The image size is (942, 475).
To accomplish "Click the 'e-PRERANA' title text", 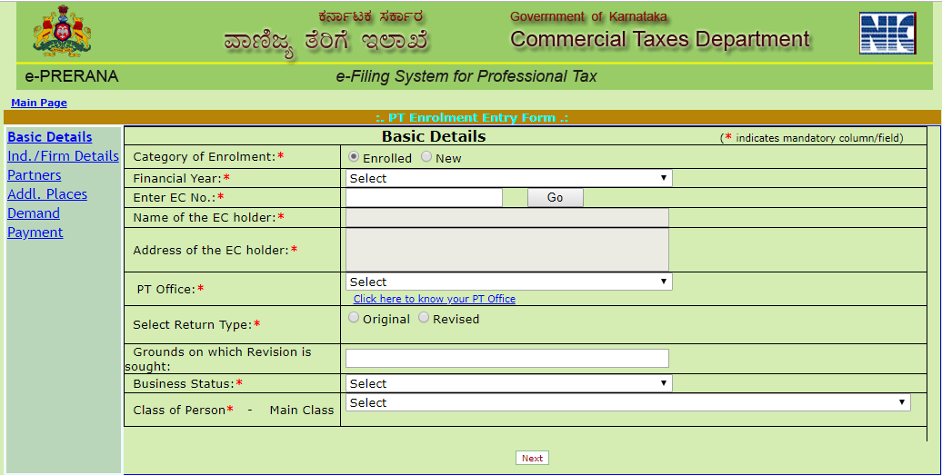I will point(72,77).
